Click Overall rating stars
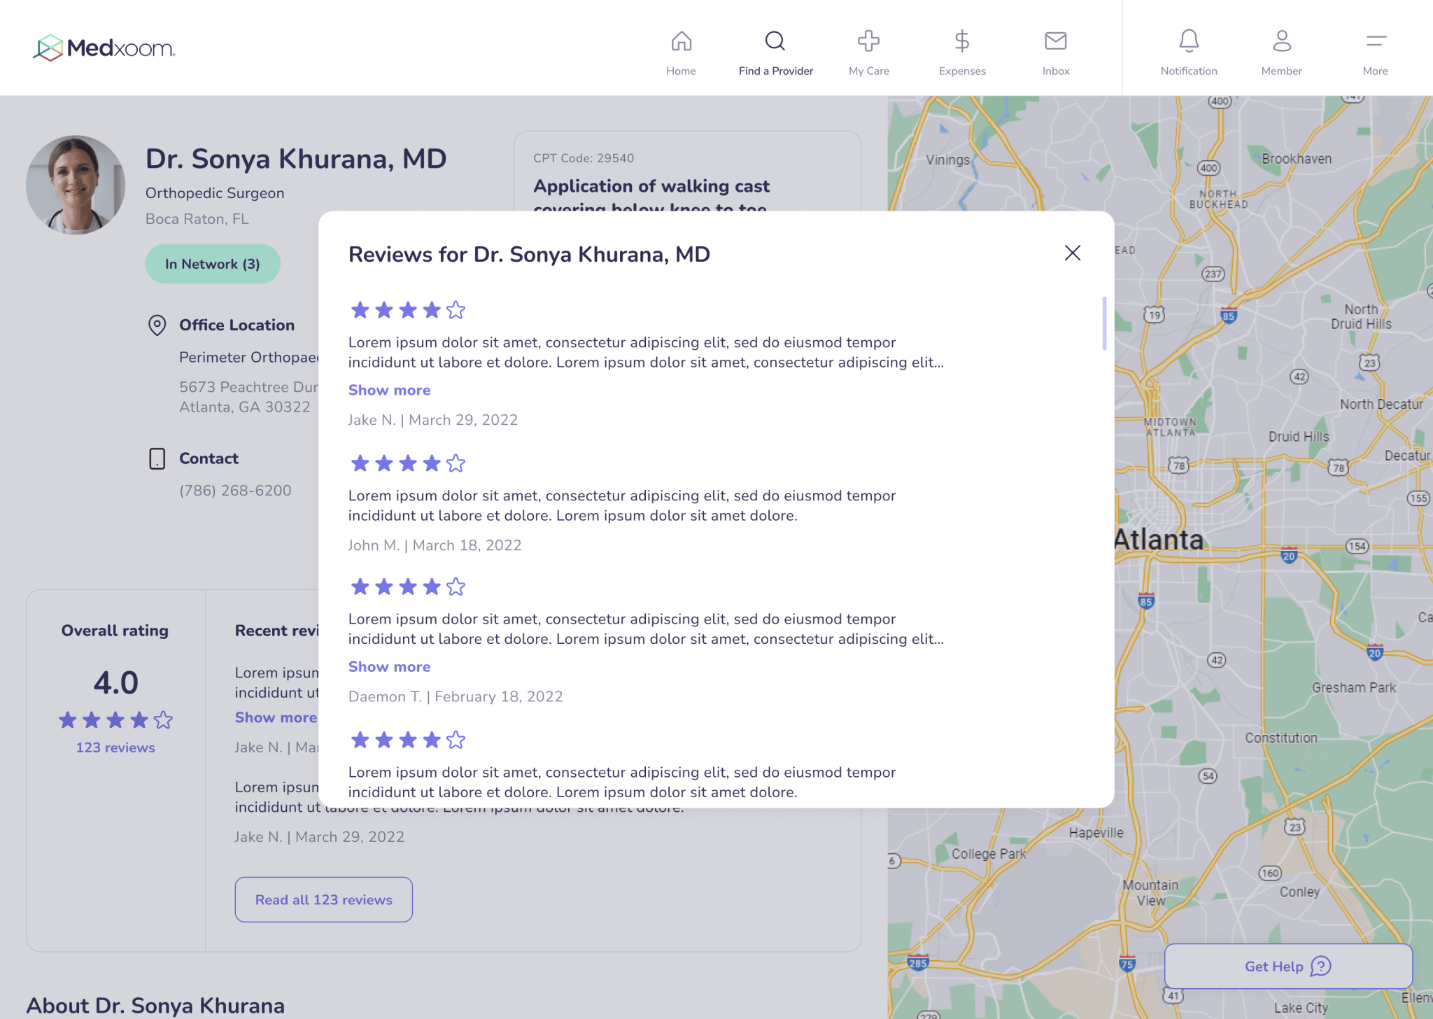The image size is (1433, 1019). pyautogui.click(x=115, y=720)
